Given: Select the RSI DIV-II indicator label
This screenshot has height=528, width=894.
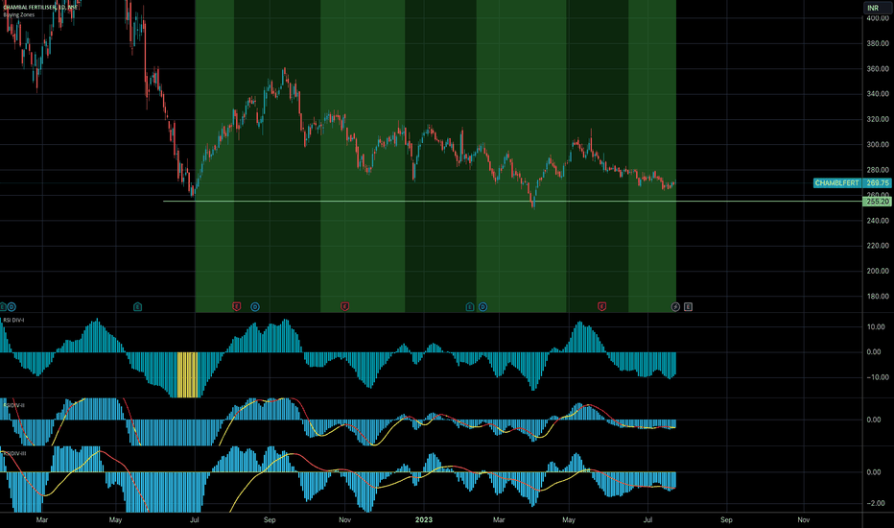Looking at the screenshot, I should coord(14,405).
